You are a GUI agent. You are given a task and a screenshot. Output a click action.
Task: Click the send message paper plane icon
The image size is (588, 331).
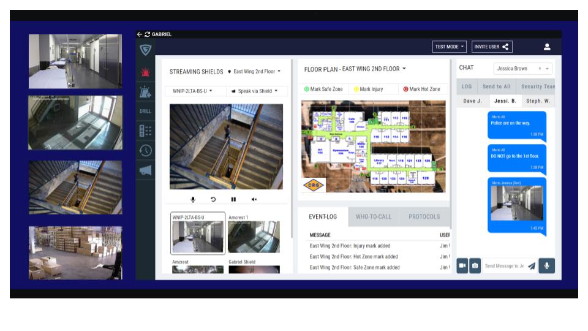click(531, 266)
